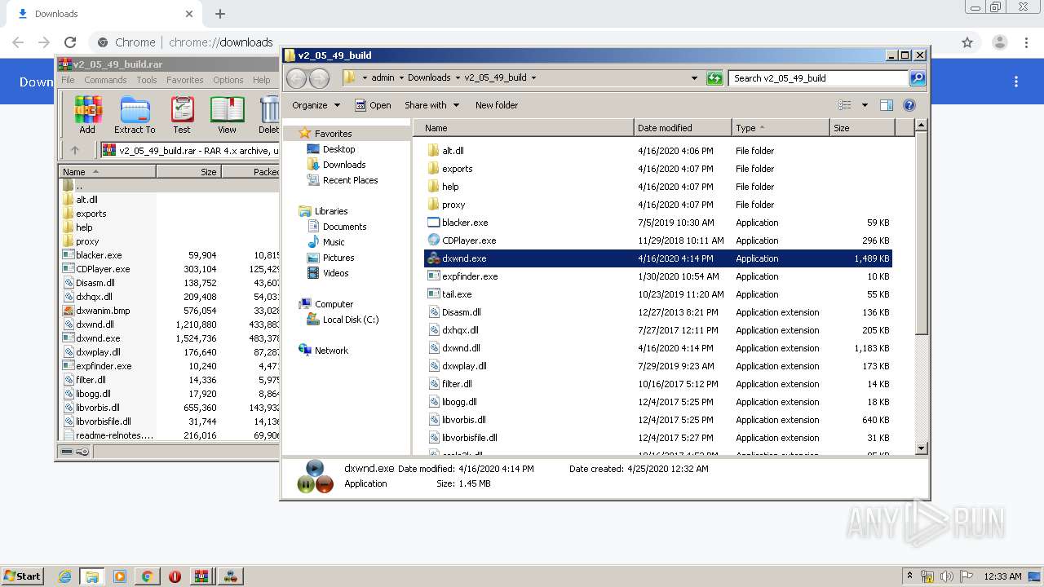Open the Downloads page three-dot menu
The width and height of the screenshot is (1044, 587).
coord(1016,82)
